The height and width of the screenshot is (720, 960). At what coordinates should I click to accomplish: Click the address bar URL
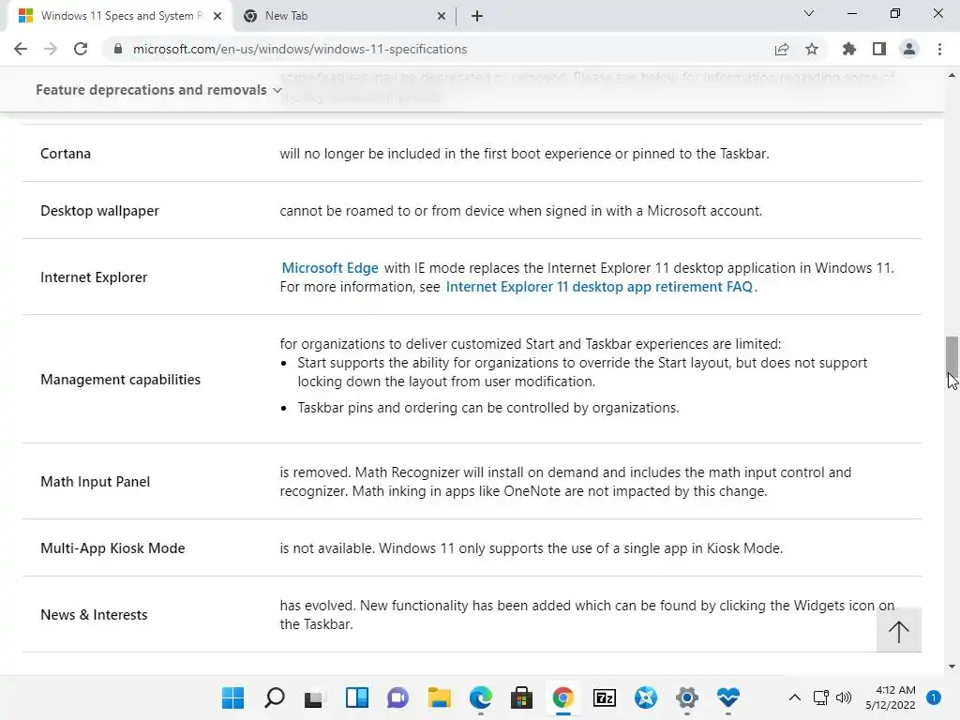300,49
